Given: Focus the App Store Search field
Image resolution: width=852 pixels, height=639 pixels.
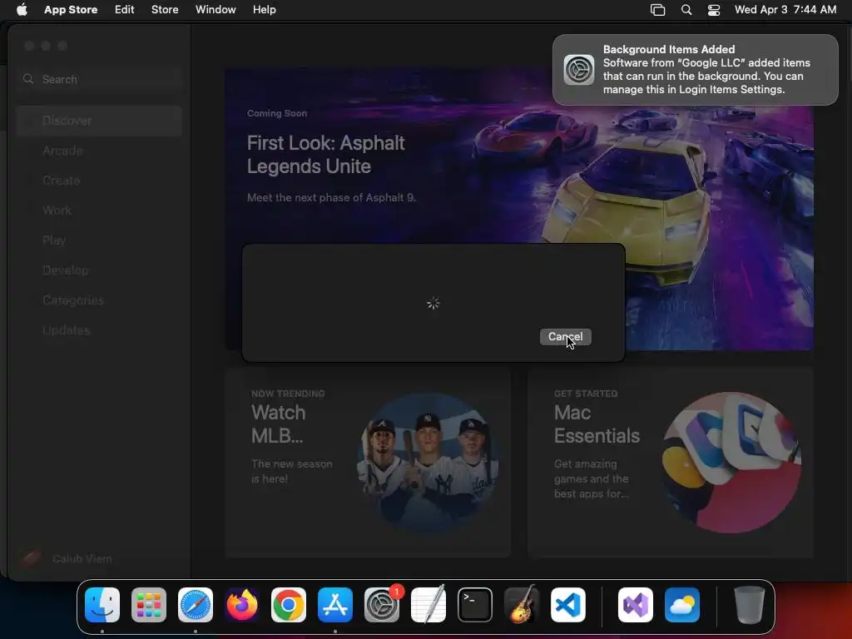Looking at the screenshot, I should coord(99,79).
